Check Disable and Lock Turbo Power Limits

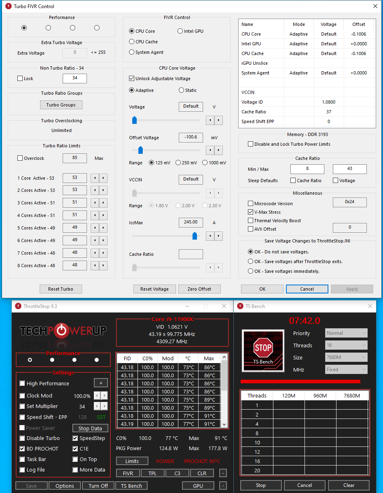[251, 144]
